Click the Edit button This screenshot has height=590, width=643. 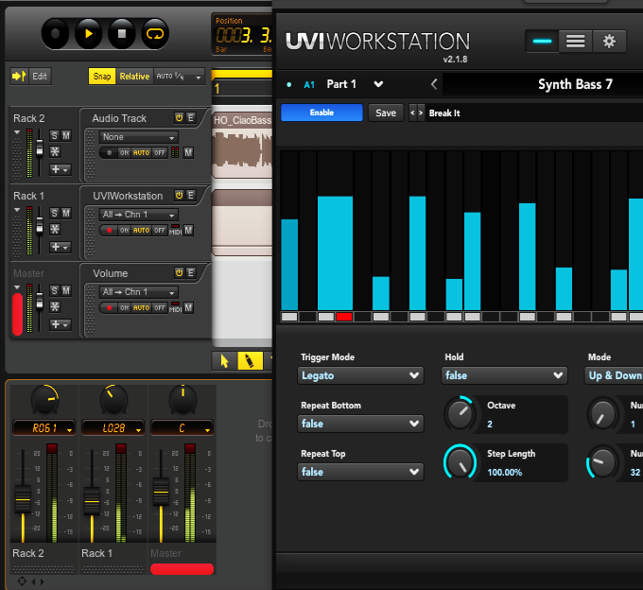(40, 77)
